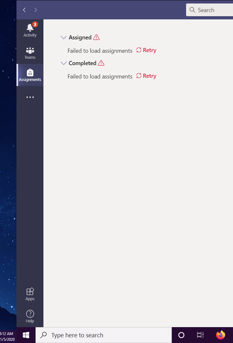Open Cortana from the taskbar
Viewport: 233px width, 343px height.
click(181, 335)
